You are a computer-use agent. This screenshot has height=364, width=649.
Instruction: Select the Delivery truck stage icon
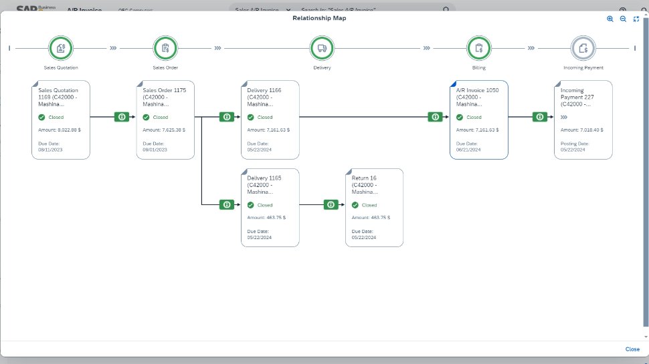tap(322, 48)
